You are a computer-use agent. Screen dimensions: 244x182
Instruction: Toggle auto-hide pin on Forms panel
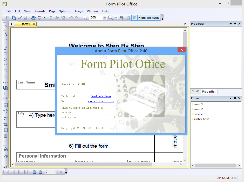pyautogui.click(x=235, y=98)
